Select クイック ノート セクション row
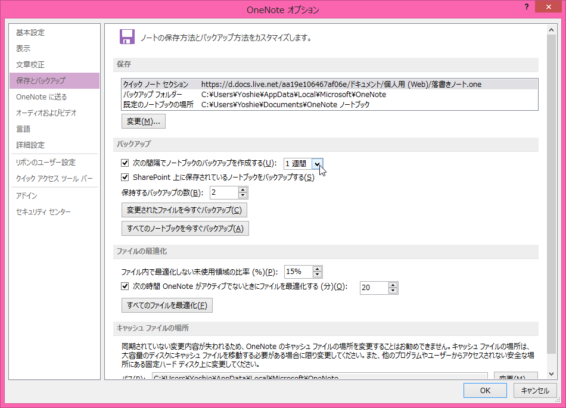This screenshot has height=408, width=566. click(x=329, y=85)
